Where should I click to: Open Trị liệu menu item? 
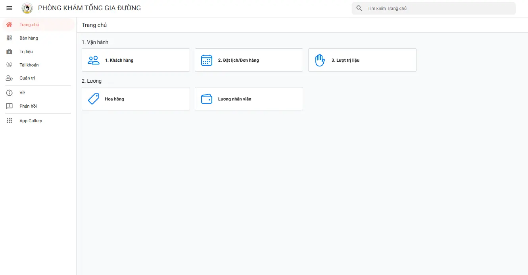click(38, 51)
